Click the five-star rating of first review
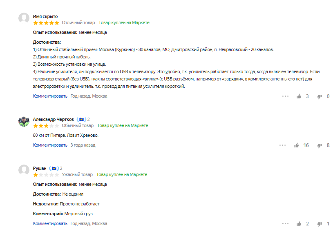This screenshot has height=234, width=333. (x=46, y=23)
